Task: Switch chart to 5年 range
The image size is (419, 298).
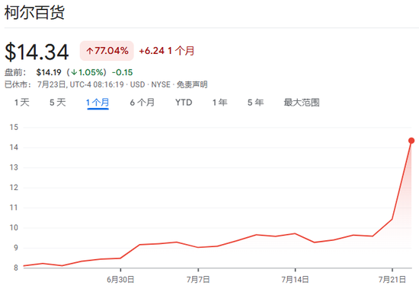Action: click(255, 103)
